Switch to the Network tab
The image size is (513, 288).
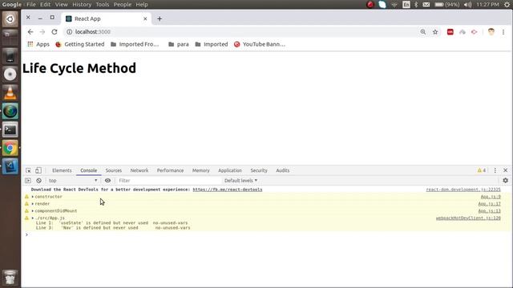139,170
